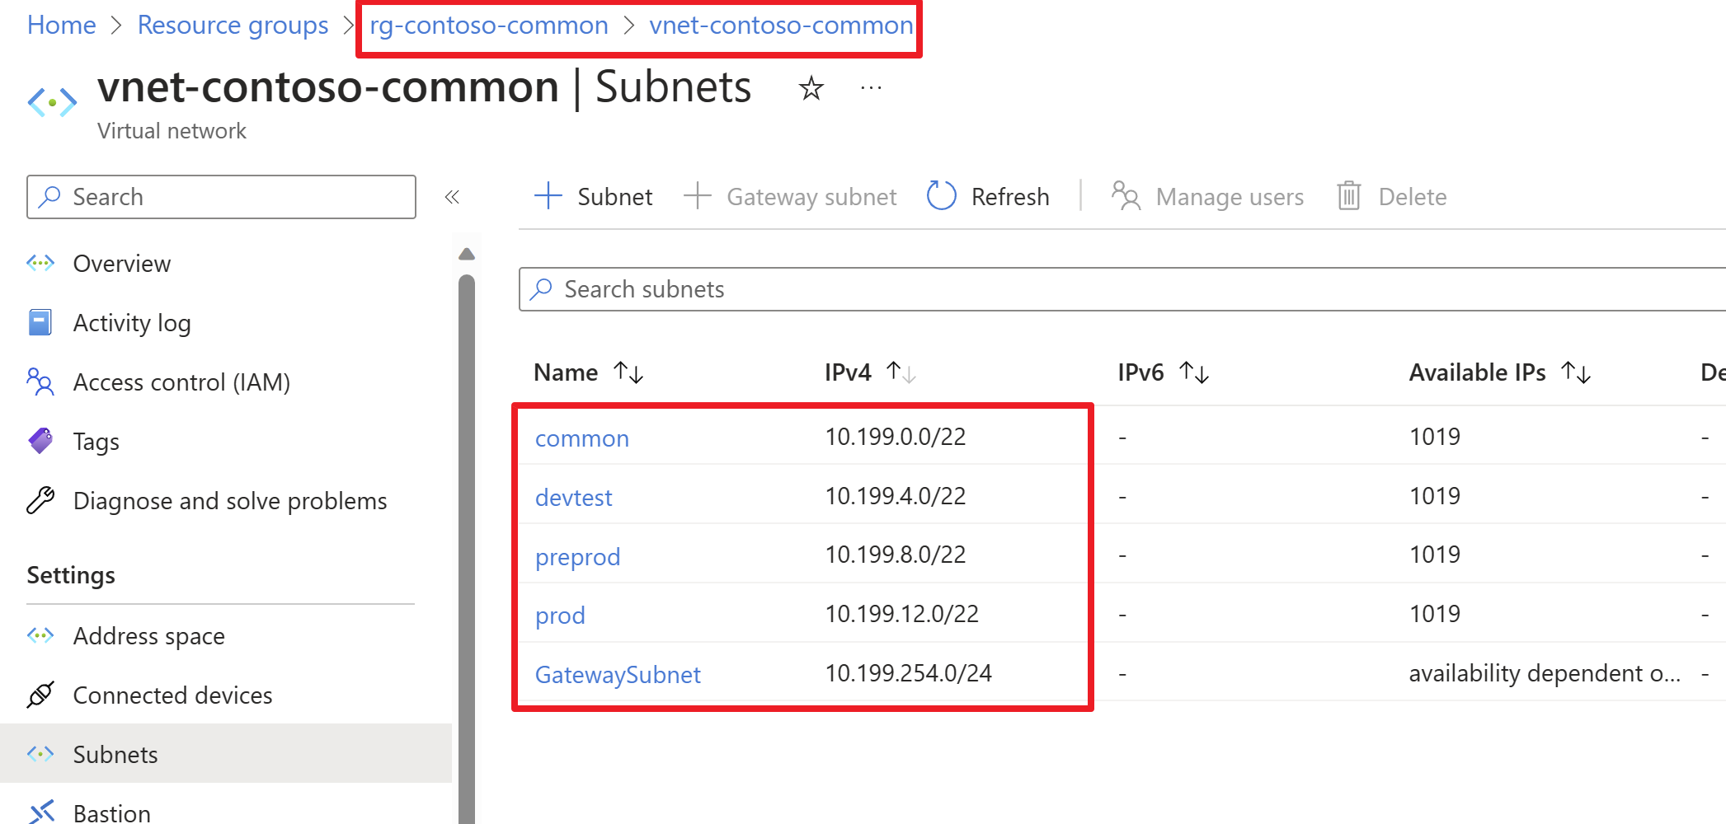1726x824 pixels.
Task: Open the common subnet link
Action: (x=582, y=438)
